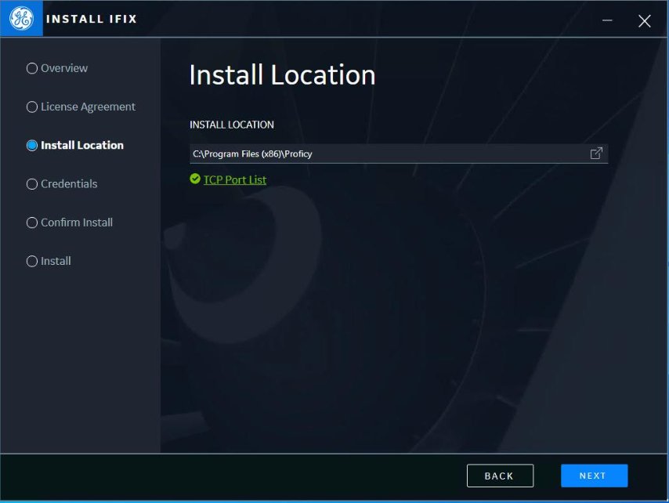
Task: Select the Install step radio button
Action: [x=32, y=261]
